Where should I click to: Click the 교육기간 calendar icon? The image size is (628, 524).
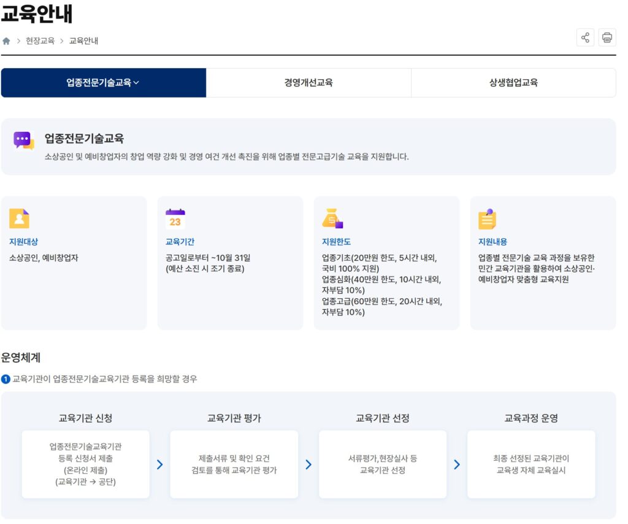tap(175, 218)
